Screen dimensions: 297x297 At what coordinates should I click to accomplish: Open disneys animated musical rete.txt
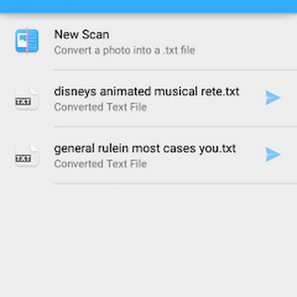[x=147, y=92]
